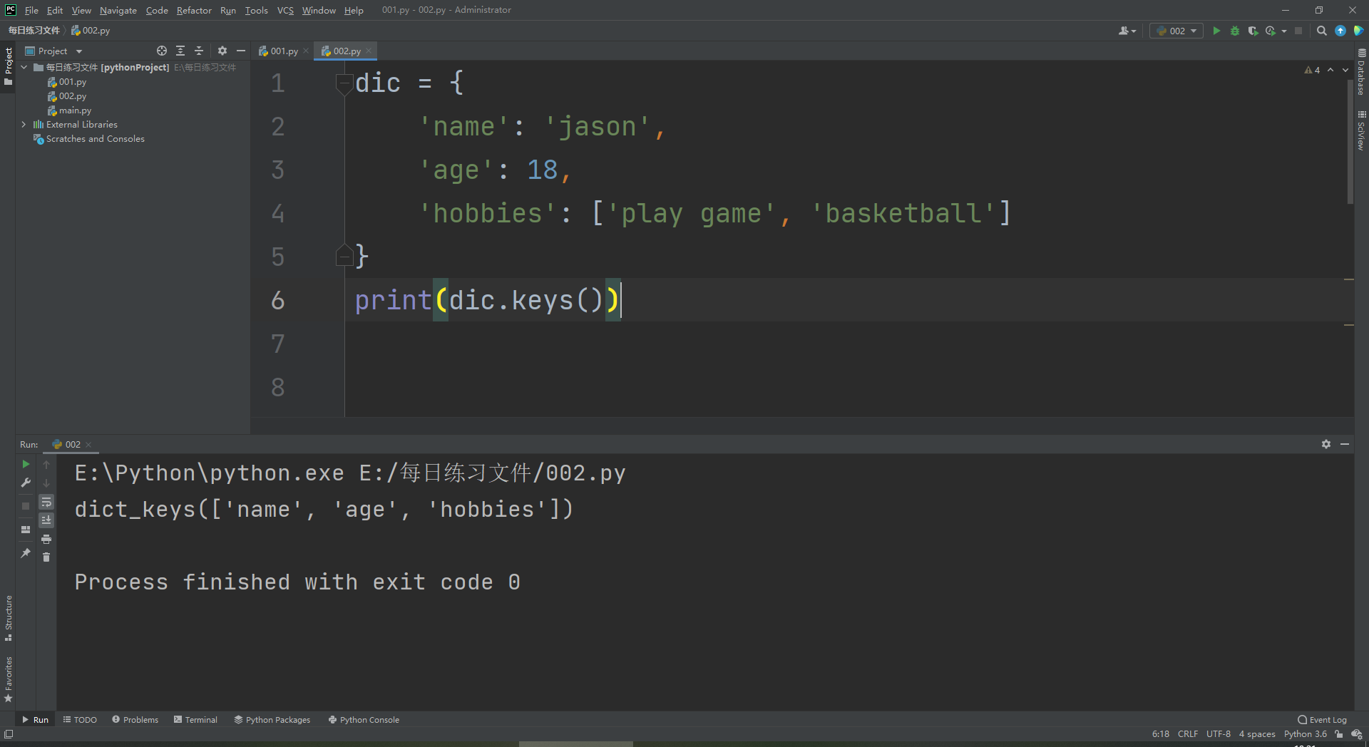Screen dimensions: 1369x747
Task: Open the Code With Me user icon
Action: pos(1127,31)
